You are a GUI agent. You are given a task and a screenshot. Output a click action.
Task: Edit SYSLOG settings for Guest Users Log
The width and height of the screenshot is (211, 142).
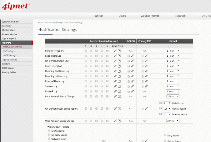click(132, 66)
